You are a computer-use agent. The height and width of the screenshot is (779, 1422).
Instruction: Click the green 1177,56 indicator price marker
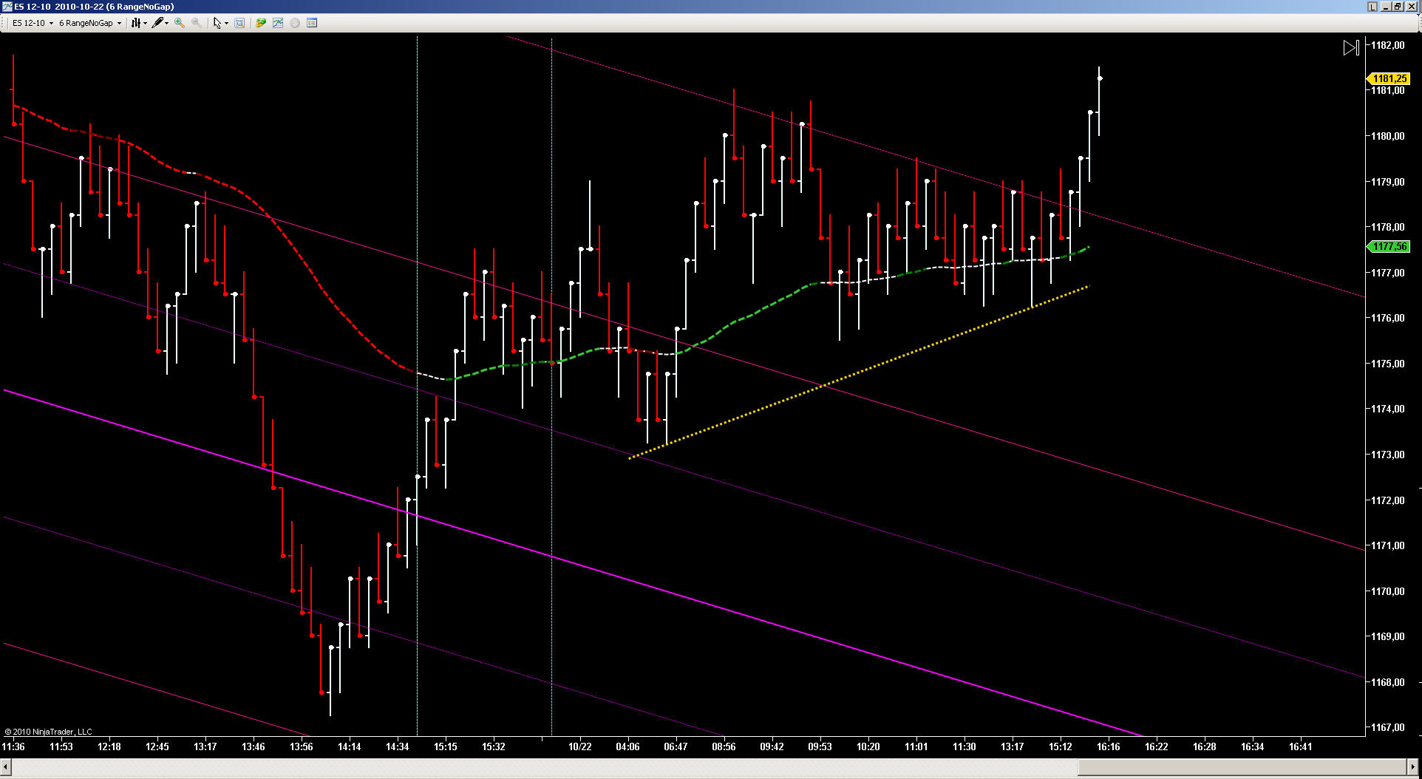click(x=1389, y=247)
